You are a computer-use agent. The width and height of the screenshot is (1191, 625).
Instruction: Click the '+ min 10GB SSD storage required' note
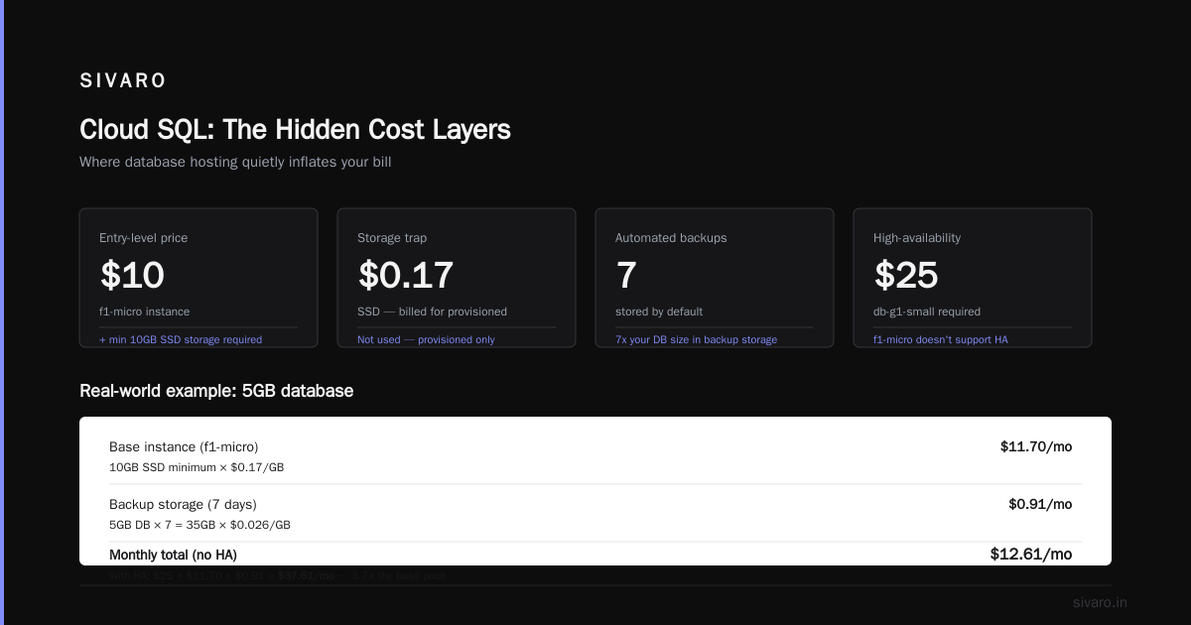181,339
